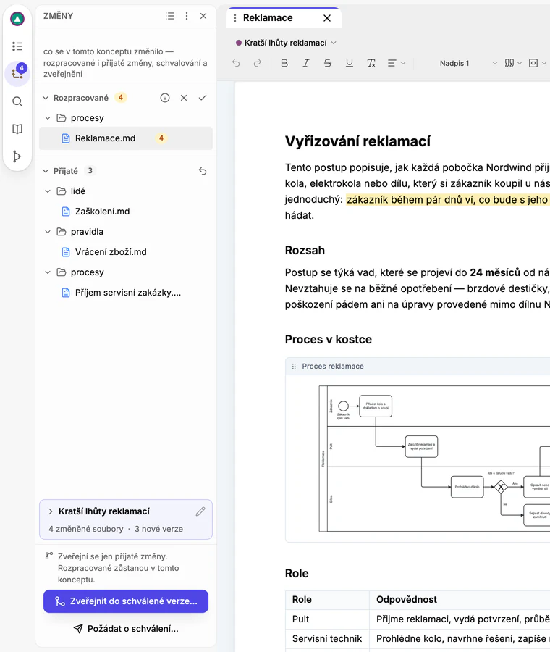Image resolution: width=550 pixels, height=652 pixels.
Task: Switch list view in Změny panel header
Action: pyautogui.click(x=170, y=16)
